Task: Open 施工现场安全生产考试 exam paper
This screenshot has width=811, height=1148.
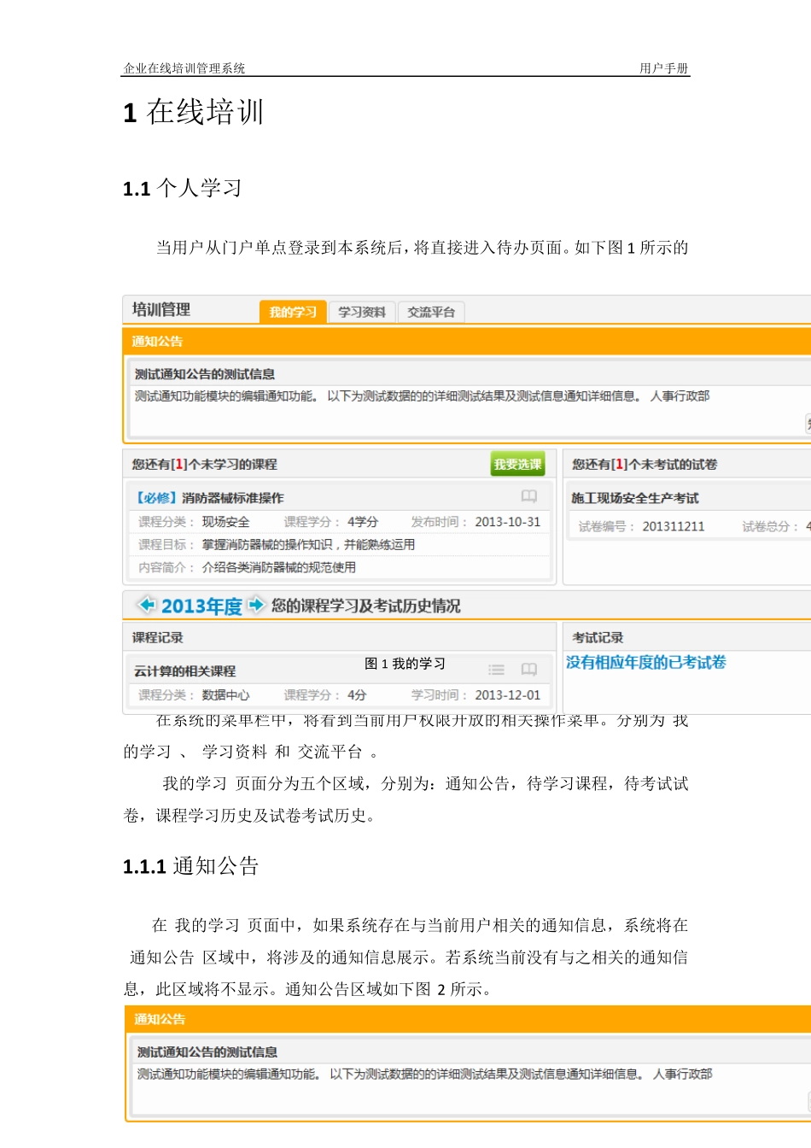Action: 635,498
